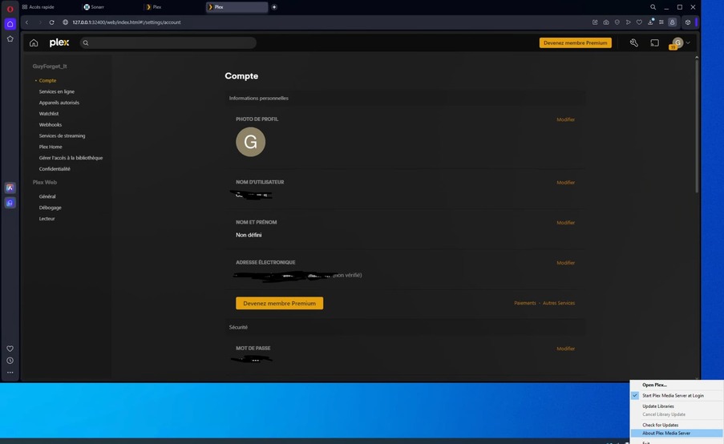
Task: Open Opera sidebar home icon
Action: coord(10,24)
